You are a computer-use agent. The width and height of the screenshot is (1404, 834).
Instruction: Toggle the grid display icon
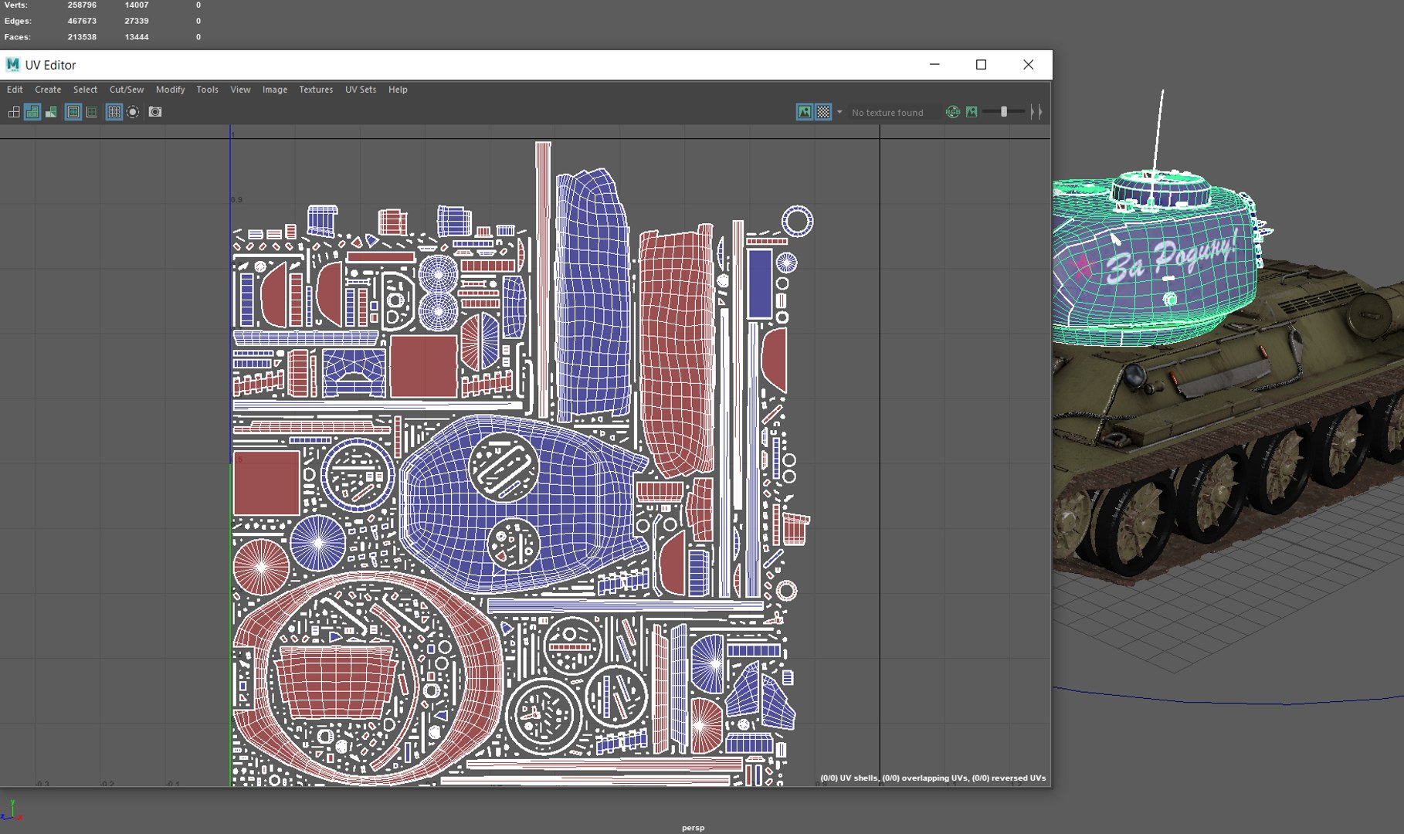pyautogui.click(x=114, y=112)
